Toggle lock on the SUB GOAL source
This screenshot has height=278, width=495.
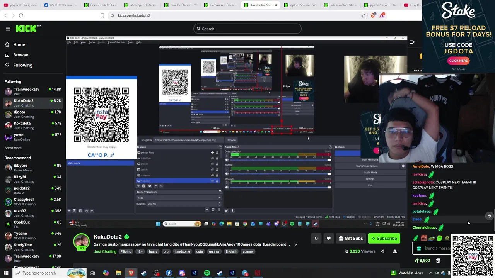pyautogui.click(x=217, y=158)
